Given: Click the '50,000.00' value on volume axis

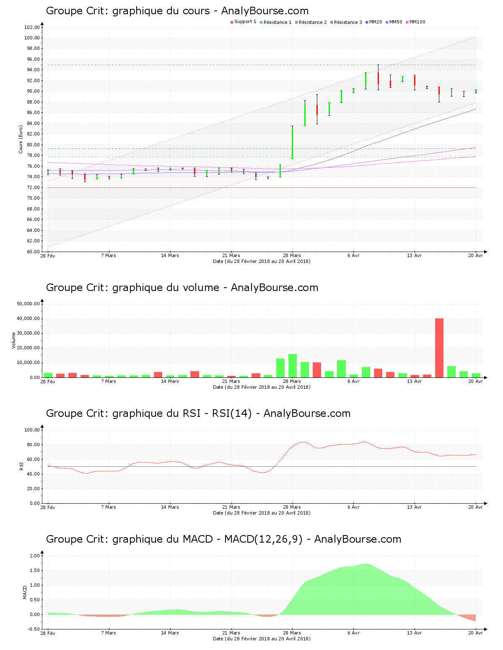Looking at the screenshot, I should click(29, 304).
